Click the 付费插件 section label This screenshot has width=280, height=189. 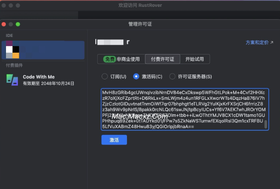pos(14,65)
